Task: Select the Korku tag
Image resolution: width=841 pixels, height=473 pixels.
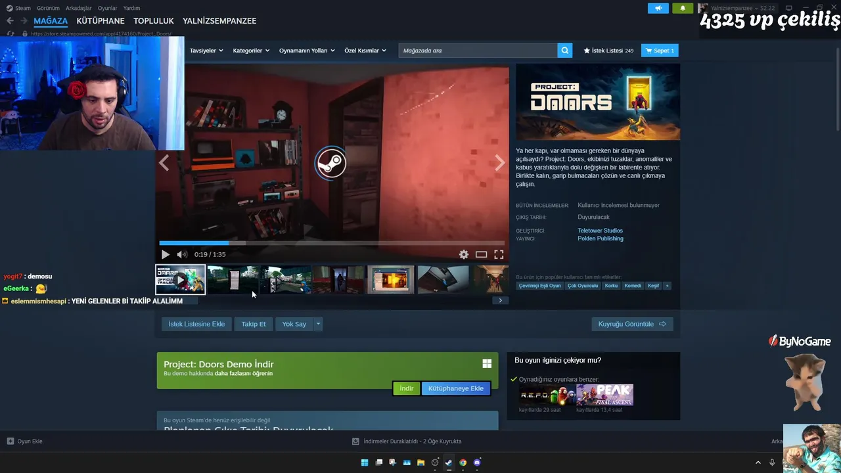Action: pos(611,286)
